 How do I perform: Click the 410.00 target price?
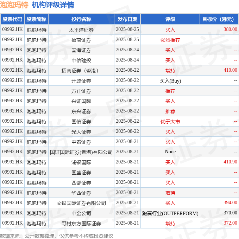point(230,70)
